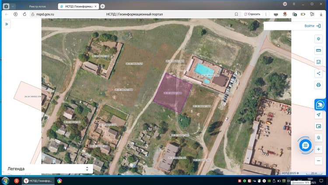Activate the area selection tool
This screenshot has width=328, height=185.
[x=318, y=62]
